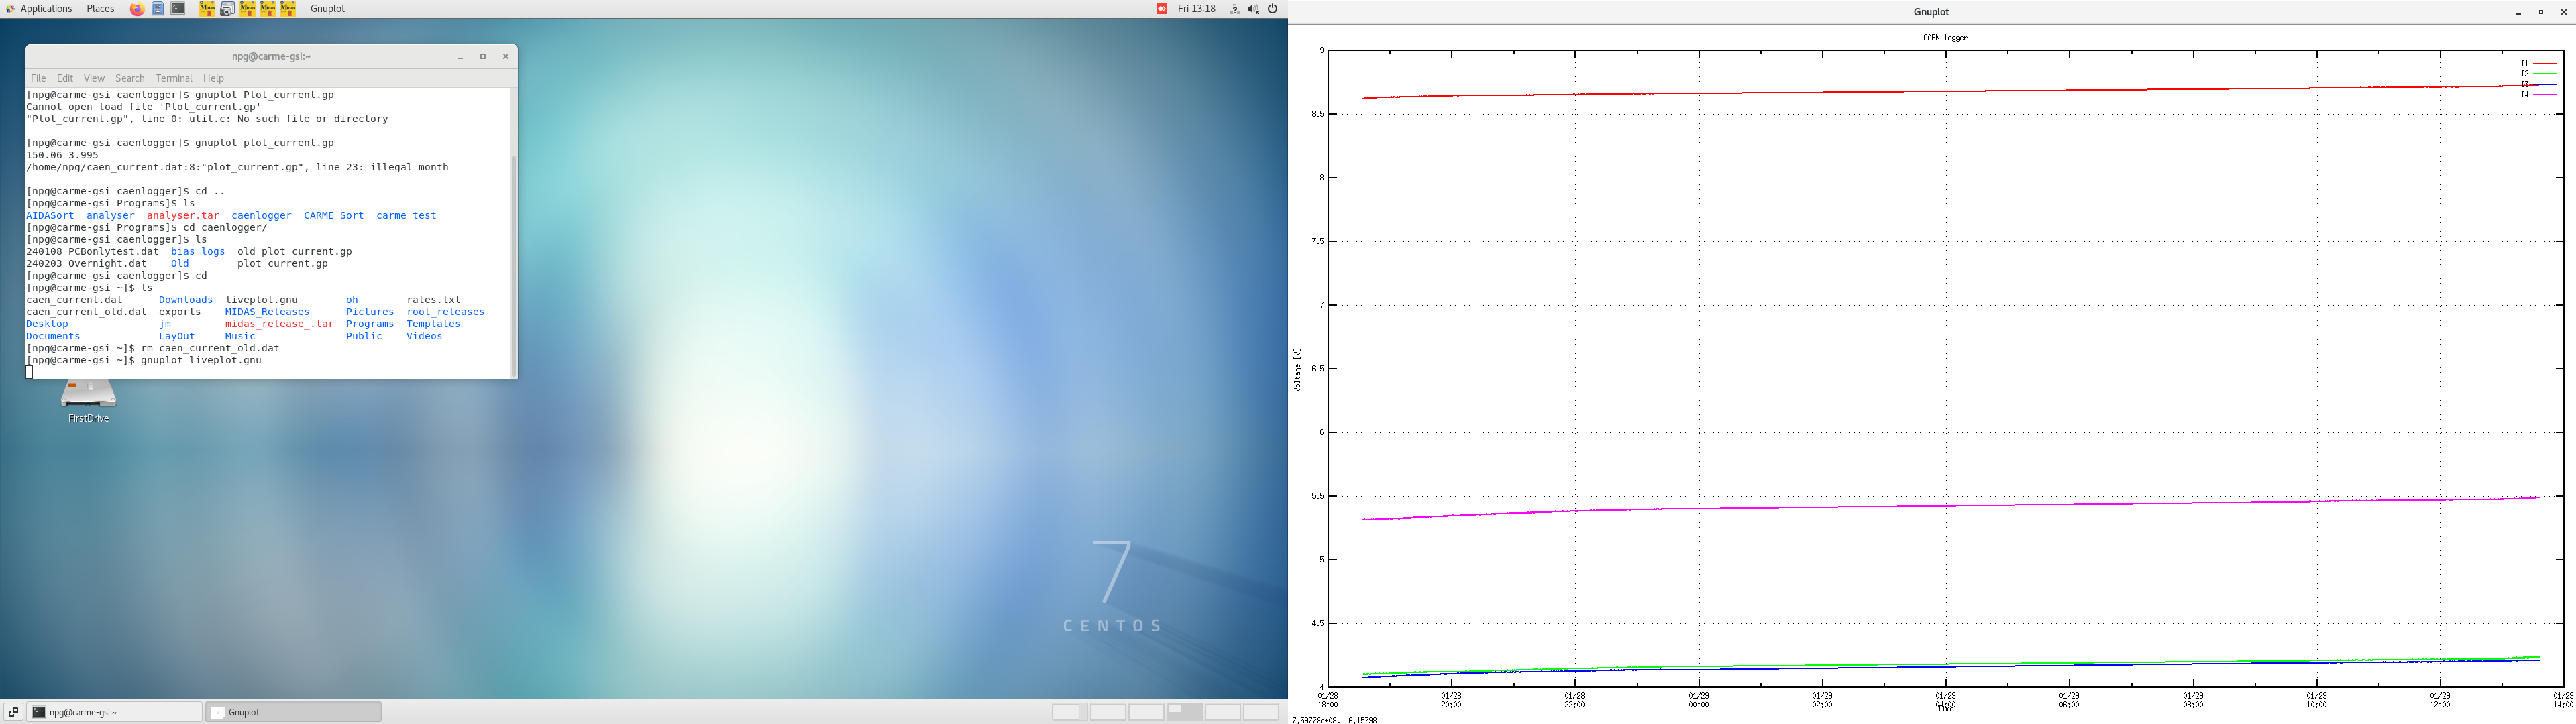Image resolution: width=2576 pixels, height=724 pixels.
Task: Click the clock showing Fri 13:18
Action: coord(1196,9)
